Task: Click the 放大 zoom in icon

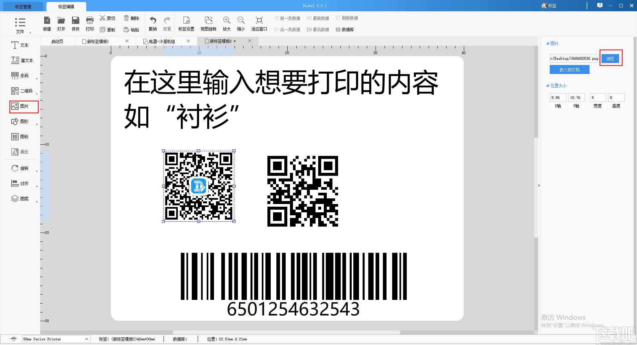Action: 226,23
